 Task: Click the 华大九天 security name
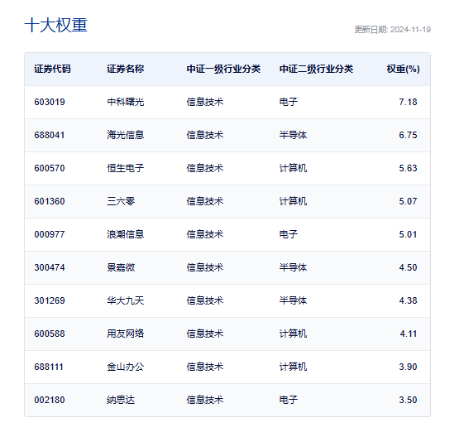click(x=125, y=300)
